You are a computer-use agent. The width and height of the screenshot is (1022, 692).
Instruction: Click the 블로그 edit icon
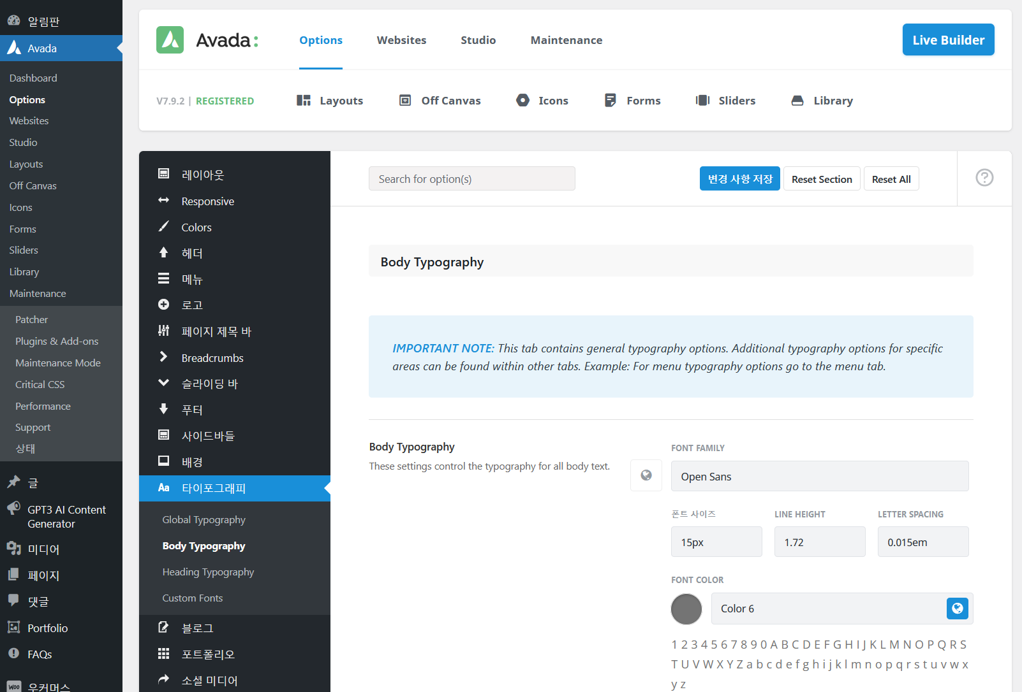[164, 627]
